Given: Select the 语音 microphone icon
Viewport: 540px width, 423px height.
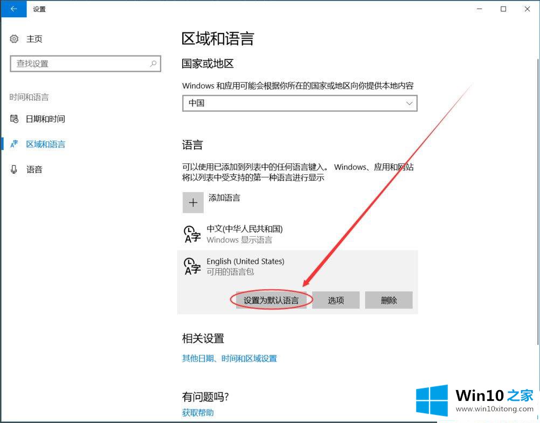Looking at the screenshot, I should pos(14,169).
